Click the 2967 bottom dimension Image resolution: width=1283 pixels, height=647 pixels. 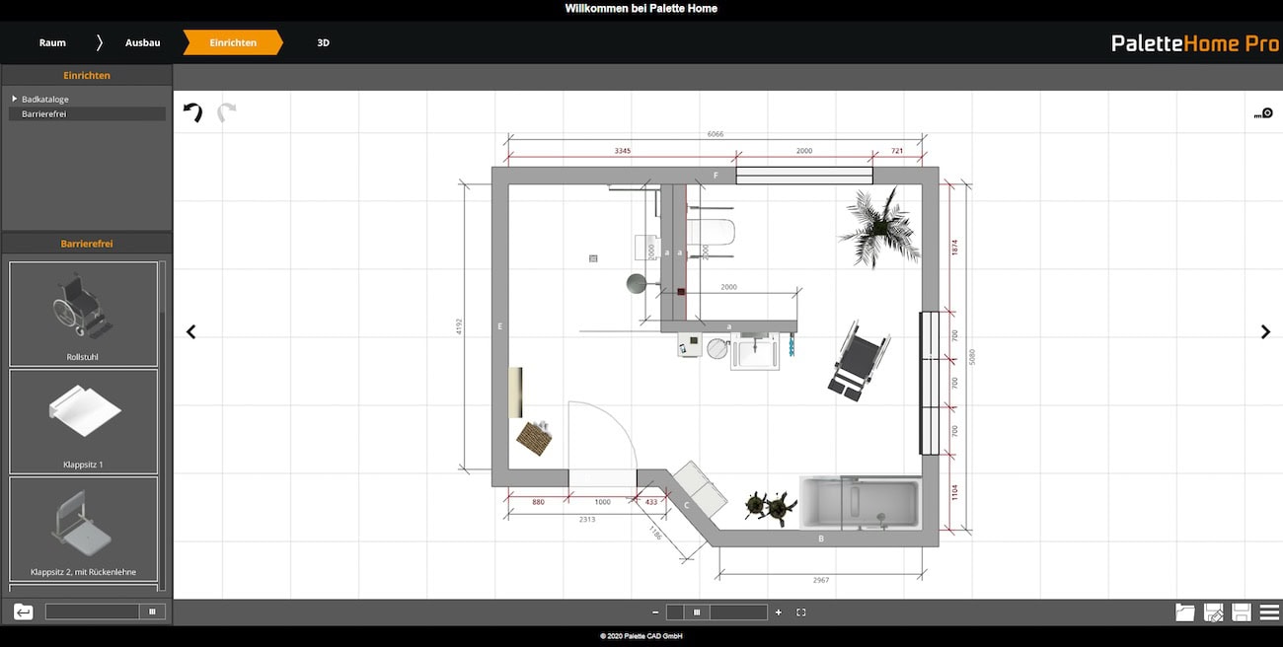[821, 580]
